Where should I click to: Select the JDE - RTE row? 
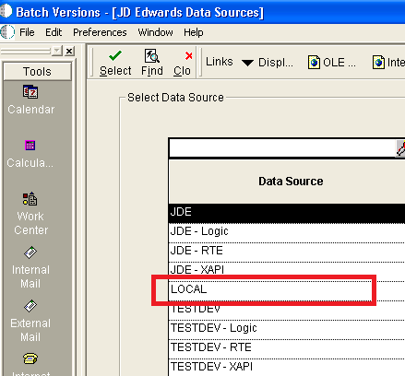287,252
